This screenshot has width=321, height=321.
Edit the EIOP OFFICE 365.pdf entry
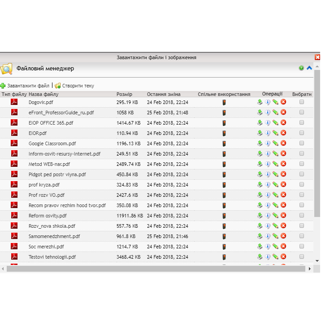(275, 123)
